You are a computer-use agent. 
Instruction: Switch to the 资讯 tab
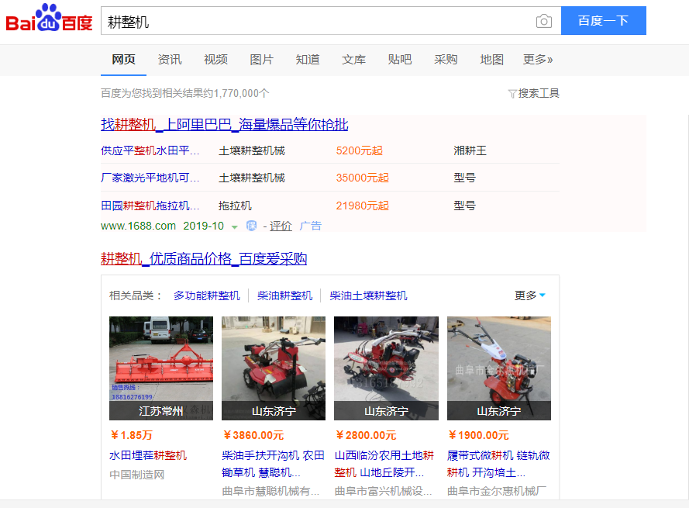click(170, 60)
